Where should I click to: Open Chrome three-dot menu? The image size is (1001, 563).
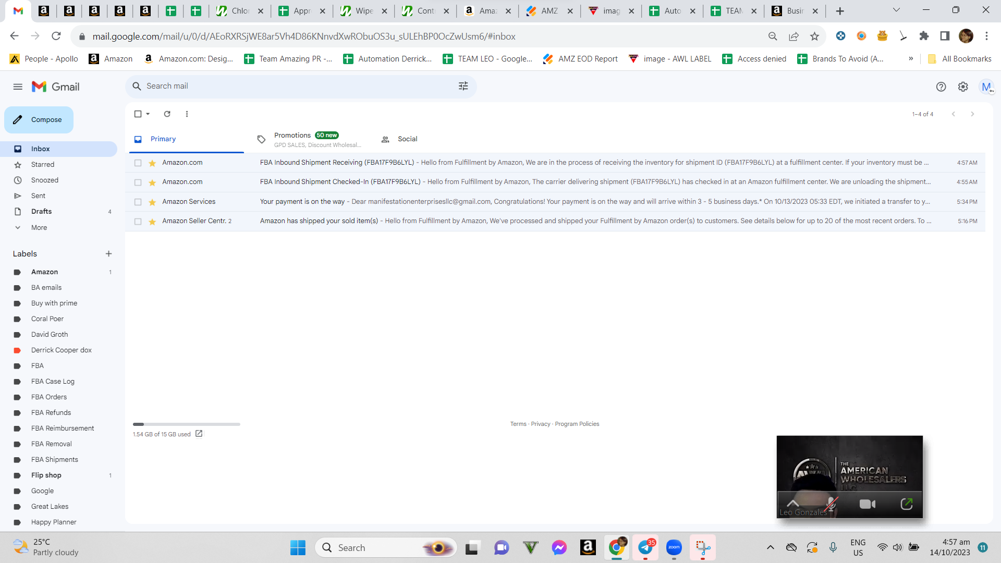[x=986, y=36]
